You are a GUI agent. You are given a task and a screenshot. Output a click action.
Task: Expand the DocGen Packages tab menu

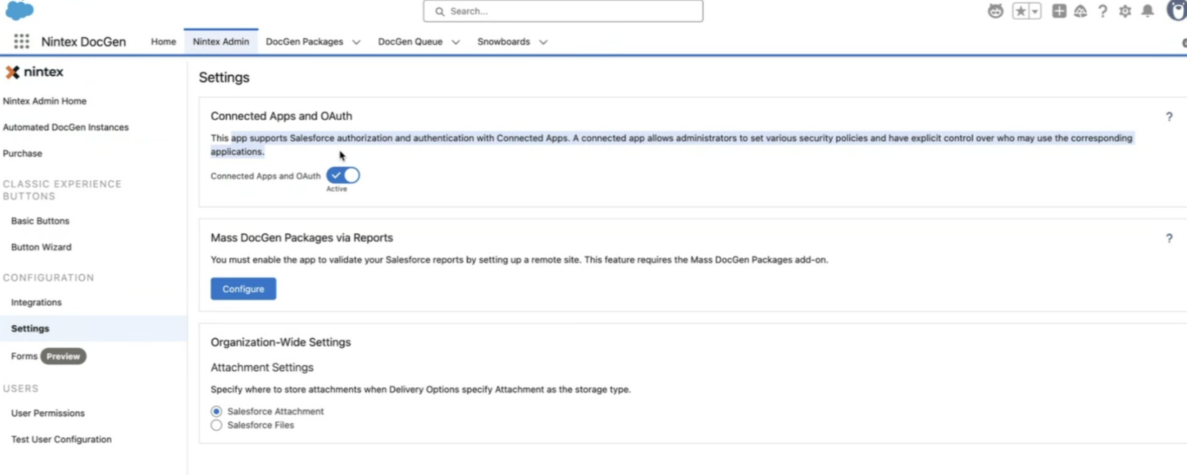(x=356, y=42)
